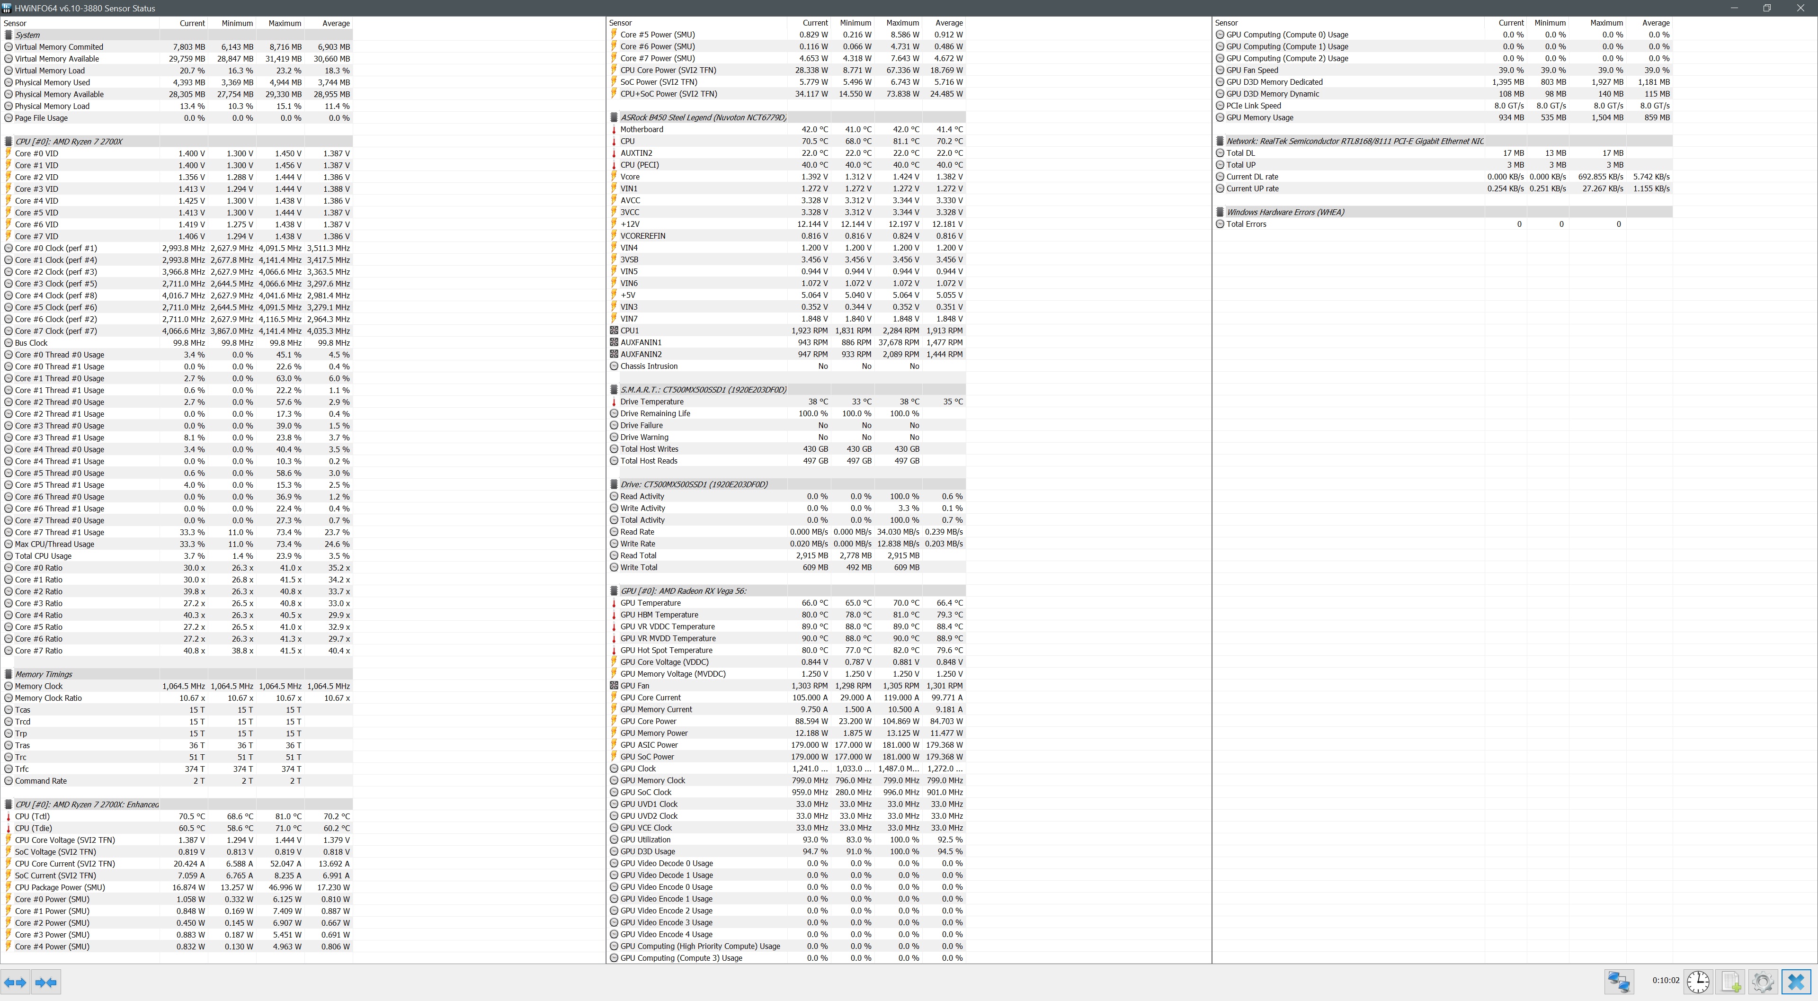Click the first panel's Maximum column header
Screen dimensions: 1818x1001
pyautogui.click(x=285, y=23)
